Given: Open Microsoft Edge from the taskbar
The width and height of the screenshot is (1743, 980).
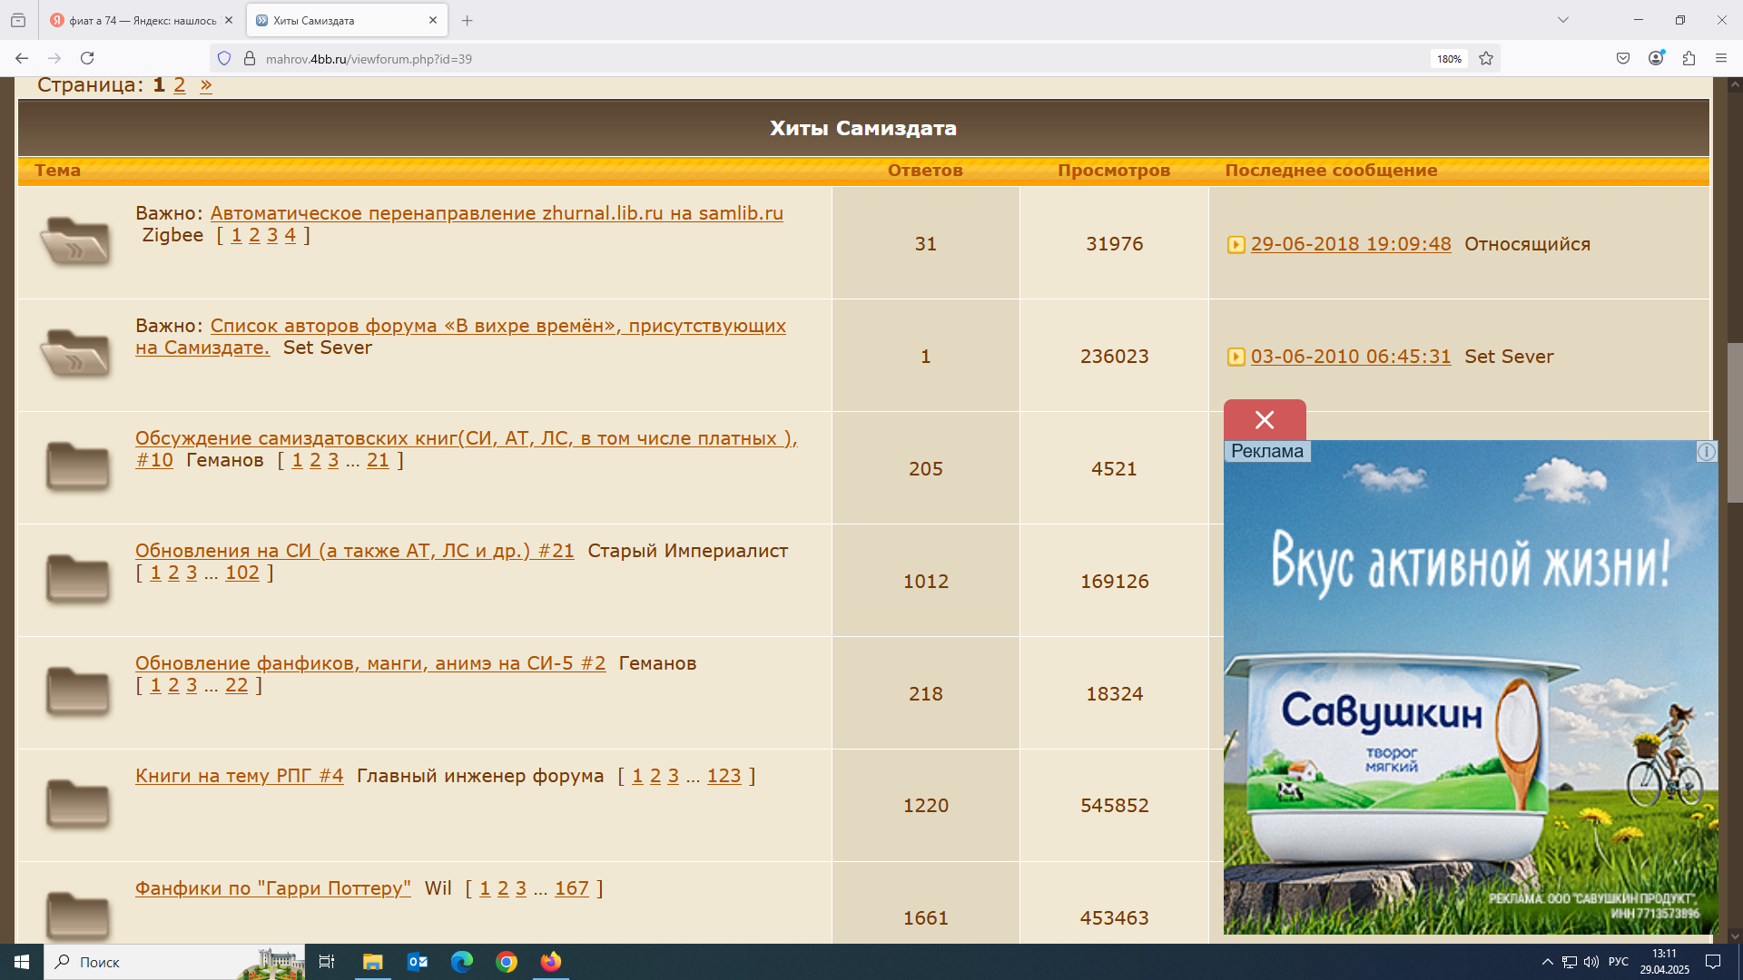Looking at the screenshot, I should click(462, 962).
